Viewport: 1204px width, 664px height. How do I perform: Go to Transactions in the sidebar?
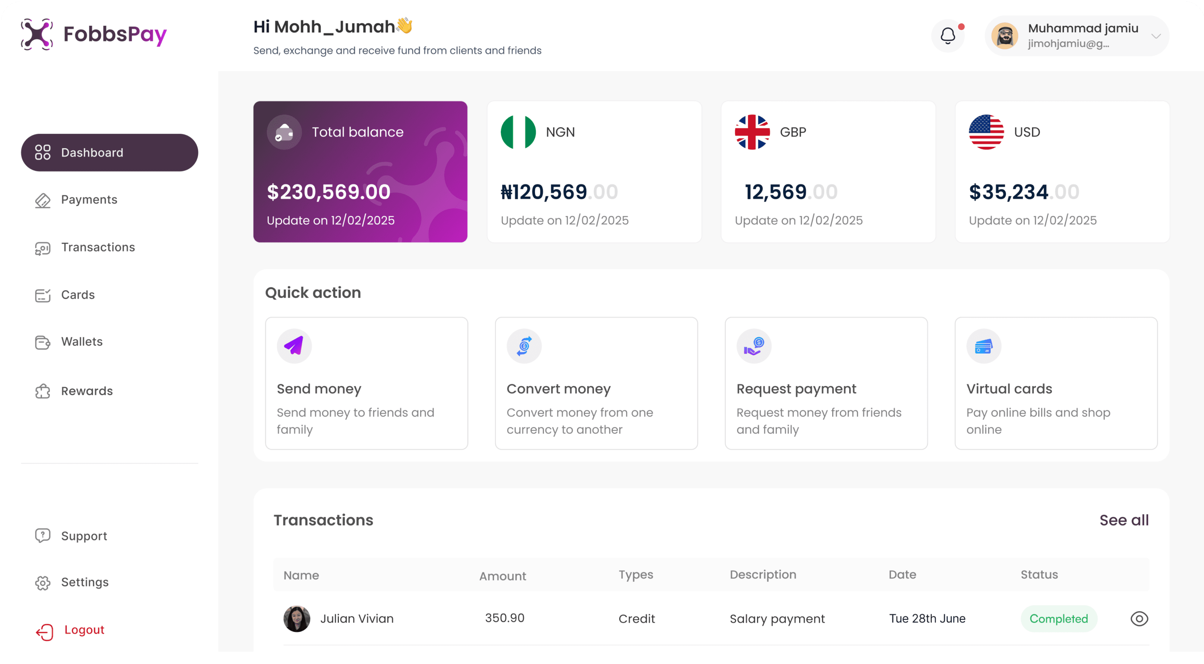click(x=98, y=247)
